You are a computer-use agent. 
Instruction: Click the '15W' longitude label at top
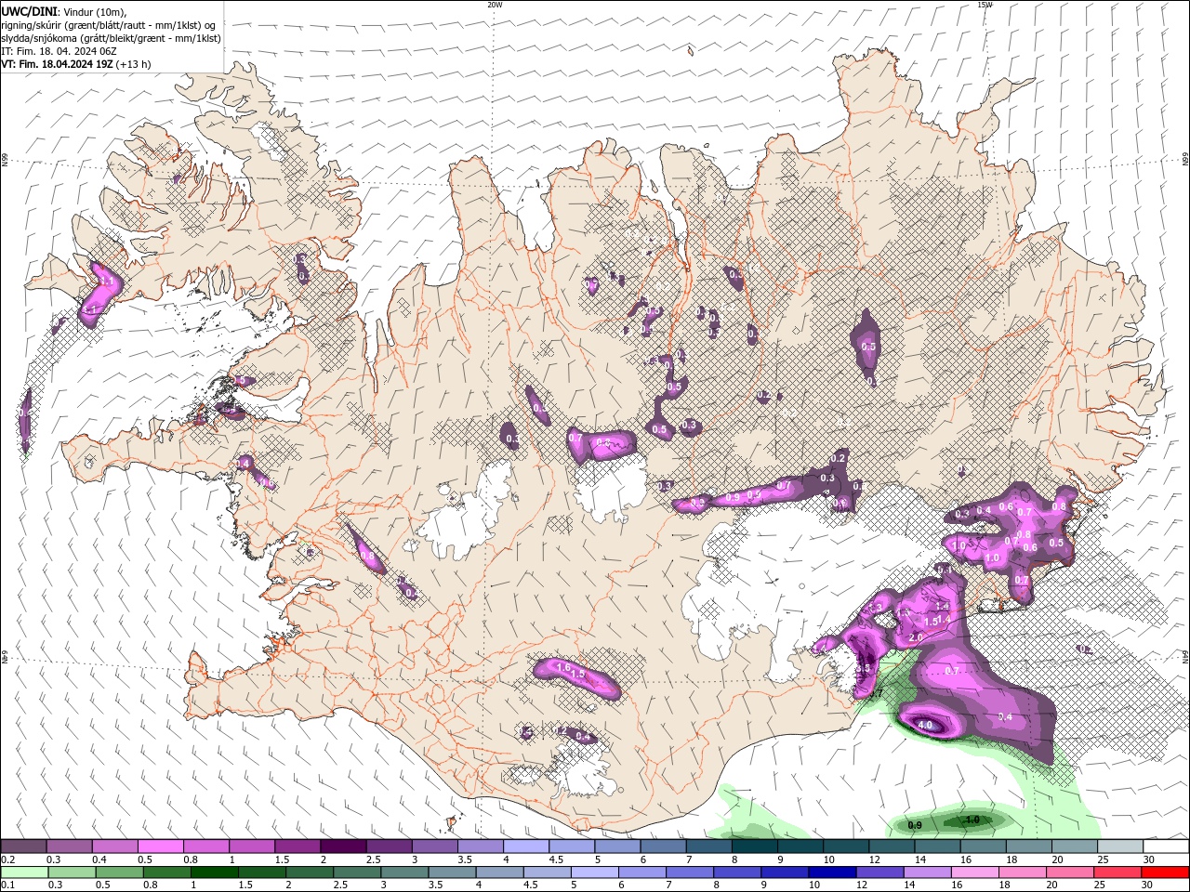985,5
